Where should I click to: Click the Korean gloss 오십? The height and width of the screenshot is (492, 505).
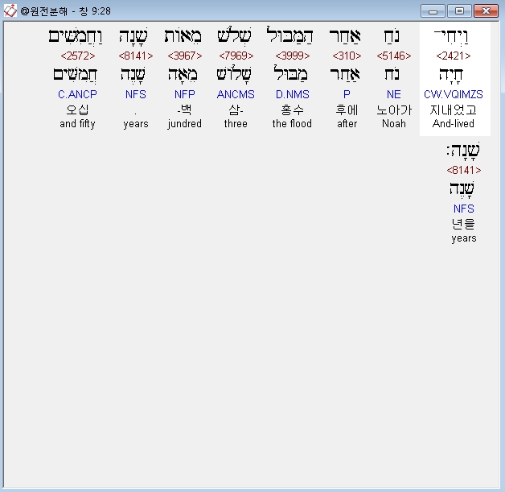78,110
